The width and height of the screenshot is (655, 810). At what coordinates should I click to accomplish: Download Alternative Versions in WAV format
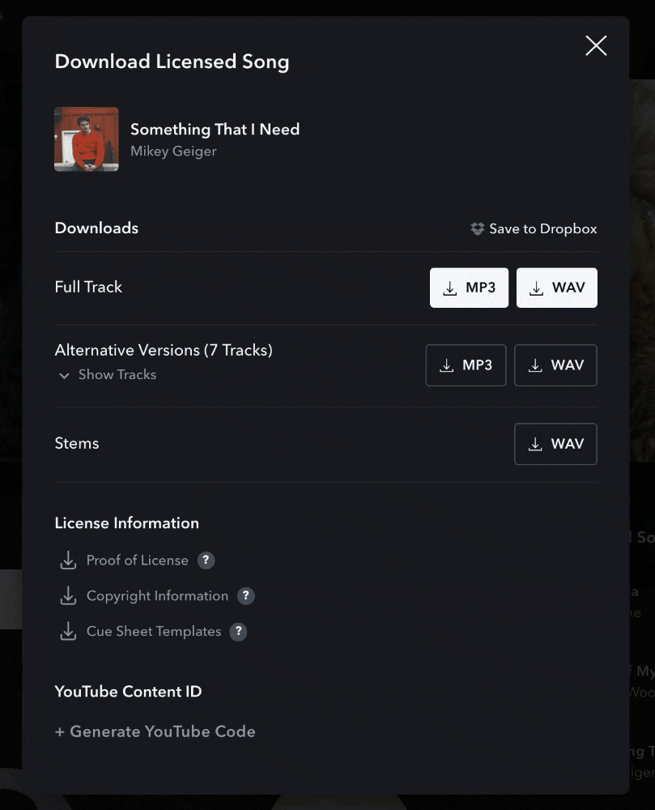(555, 365)
